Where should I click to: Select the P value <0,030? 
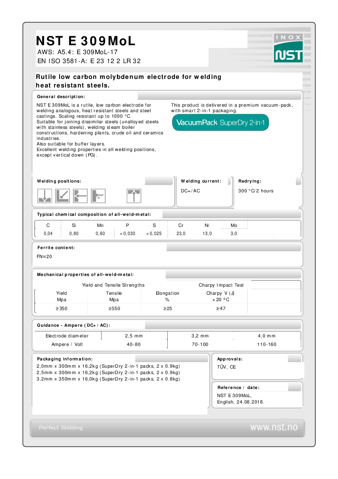pyautogui.click(x=127, y=233)
